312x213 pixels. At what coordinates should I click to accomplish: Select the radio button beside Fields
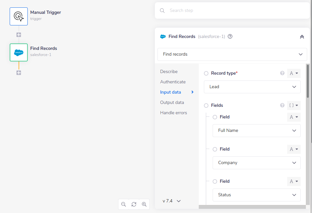(x=206, y=105)
